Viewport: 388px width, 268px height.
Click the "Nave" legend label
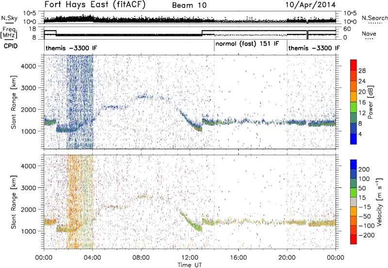click(x=369, y=34)
